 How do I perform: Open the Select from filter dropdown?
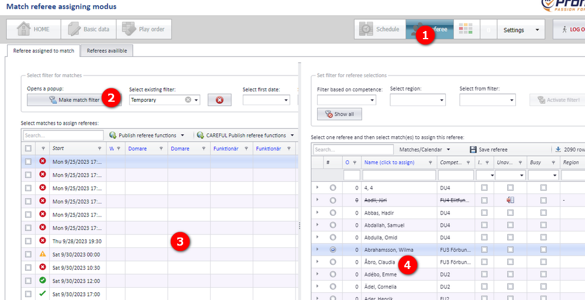[511, 100]
